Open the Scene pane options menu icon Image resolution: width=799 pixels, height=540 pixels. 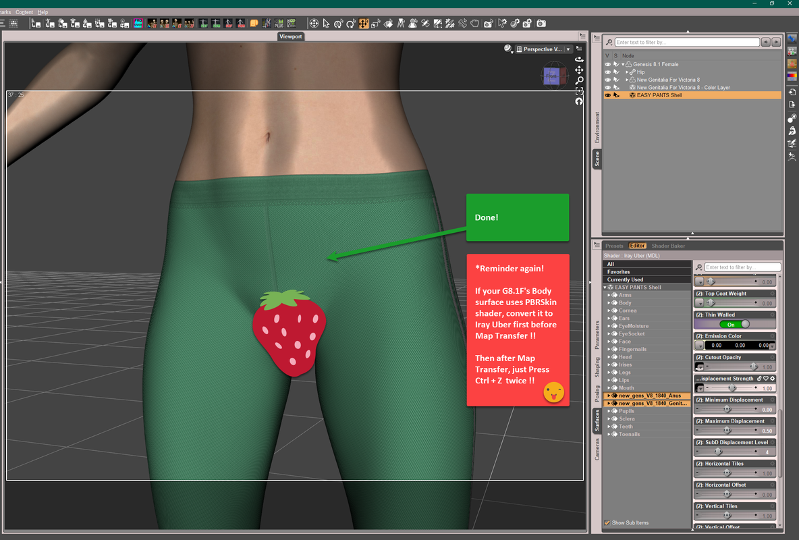coord(597,38)
